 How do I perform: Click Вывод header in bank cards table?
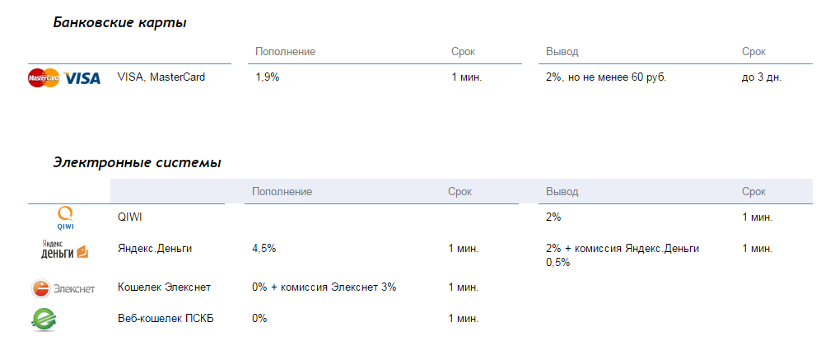562,52
